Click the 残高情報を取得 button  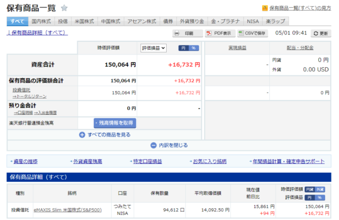[115, 123]
